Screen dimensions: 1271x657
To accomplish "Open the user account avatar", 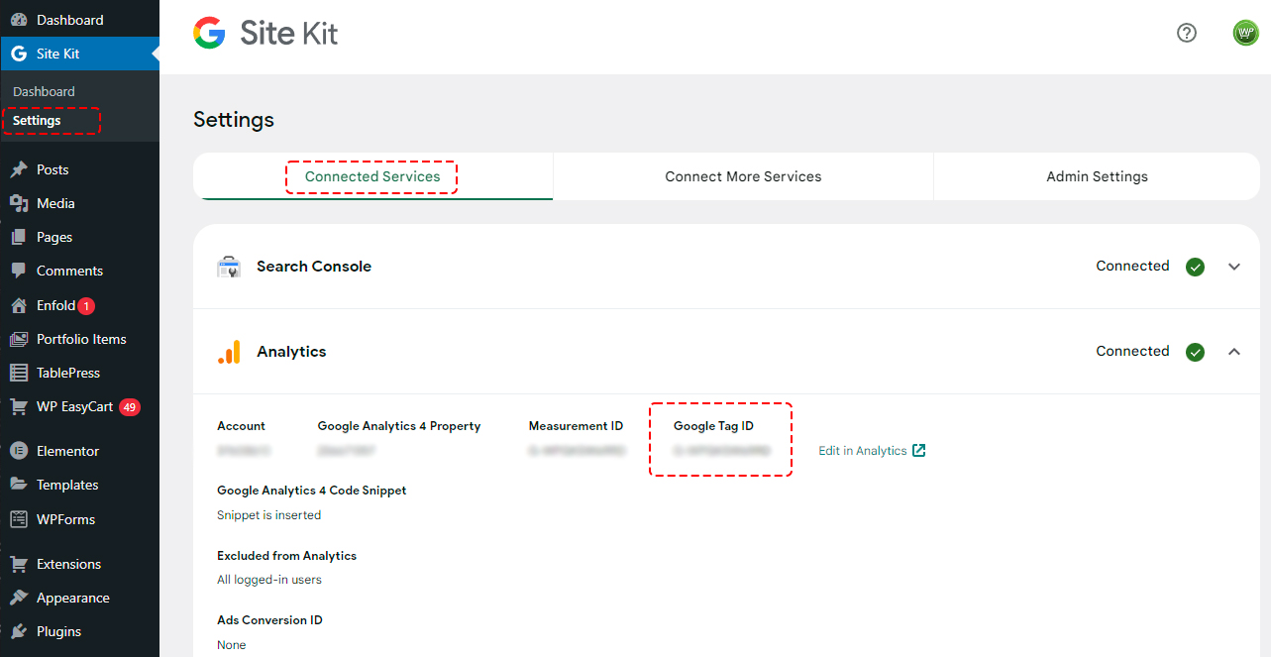I will click(1244, 33).
